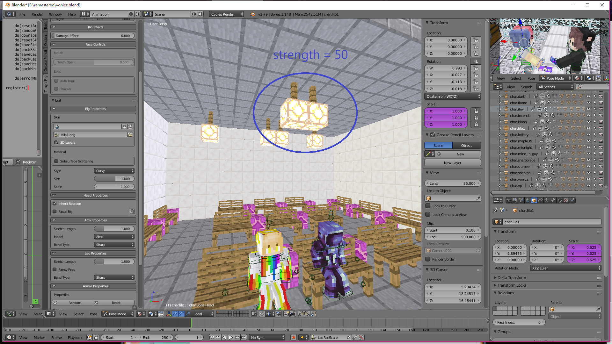Switch grease pencil source to Object
The image size is (612, 344).
[x=467, y=146]
